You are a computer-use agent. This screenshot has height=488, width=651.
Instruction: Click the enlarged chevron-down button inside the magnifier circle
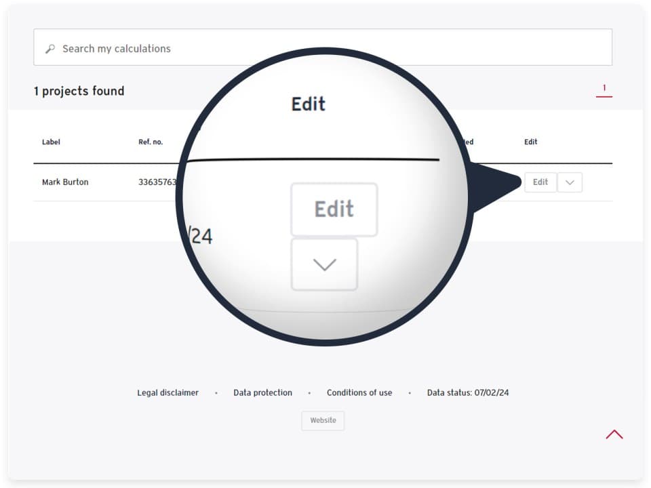(x=324, y=265)
